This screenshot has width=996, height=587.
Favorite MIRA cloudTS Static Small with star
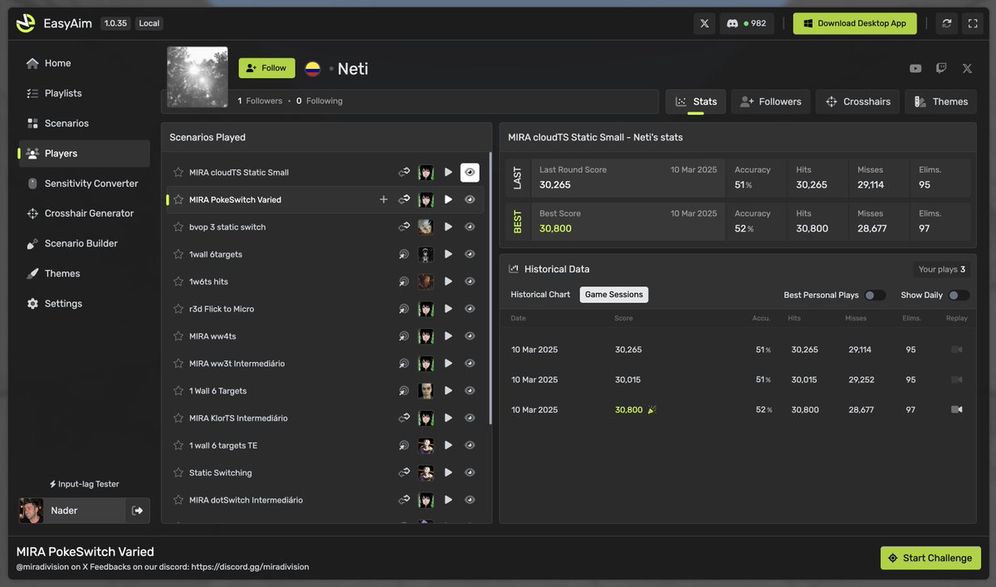pos(178,172)
